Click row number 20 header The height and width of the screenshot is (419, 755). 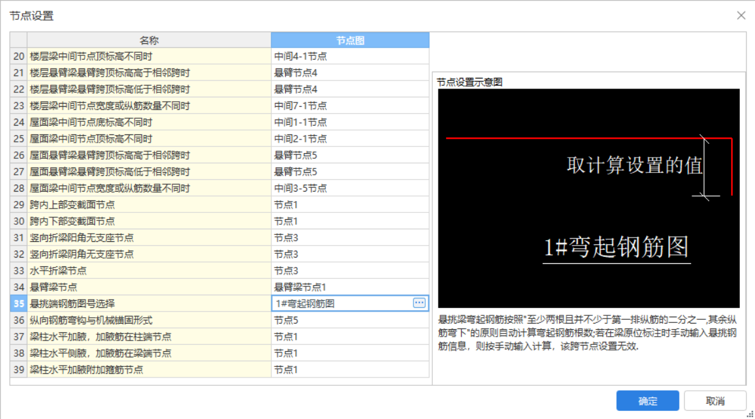(x=18, y=57)
